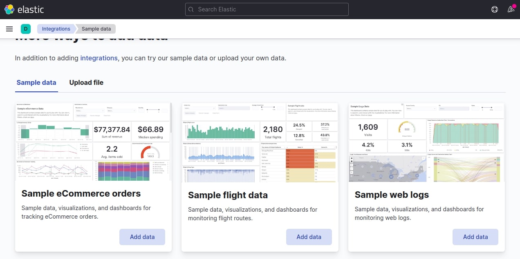
Task: Click the text 'tracking eCommerce orders.'
Action: tap(60, 217)
